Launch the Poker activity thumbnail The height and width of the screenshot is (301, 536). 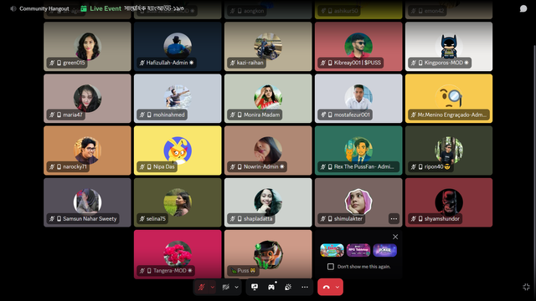click(385, 250)
